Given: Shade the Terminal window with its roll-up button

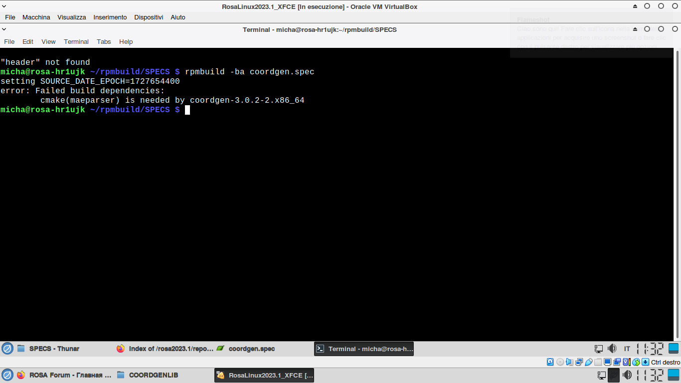Looking at the screenshot, I should 635,29.
